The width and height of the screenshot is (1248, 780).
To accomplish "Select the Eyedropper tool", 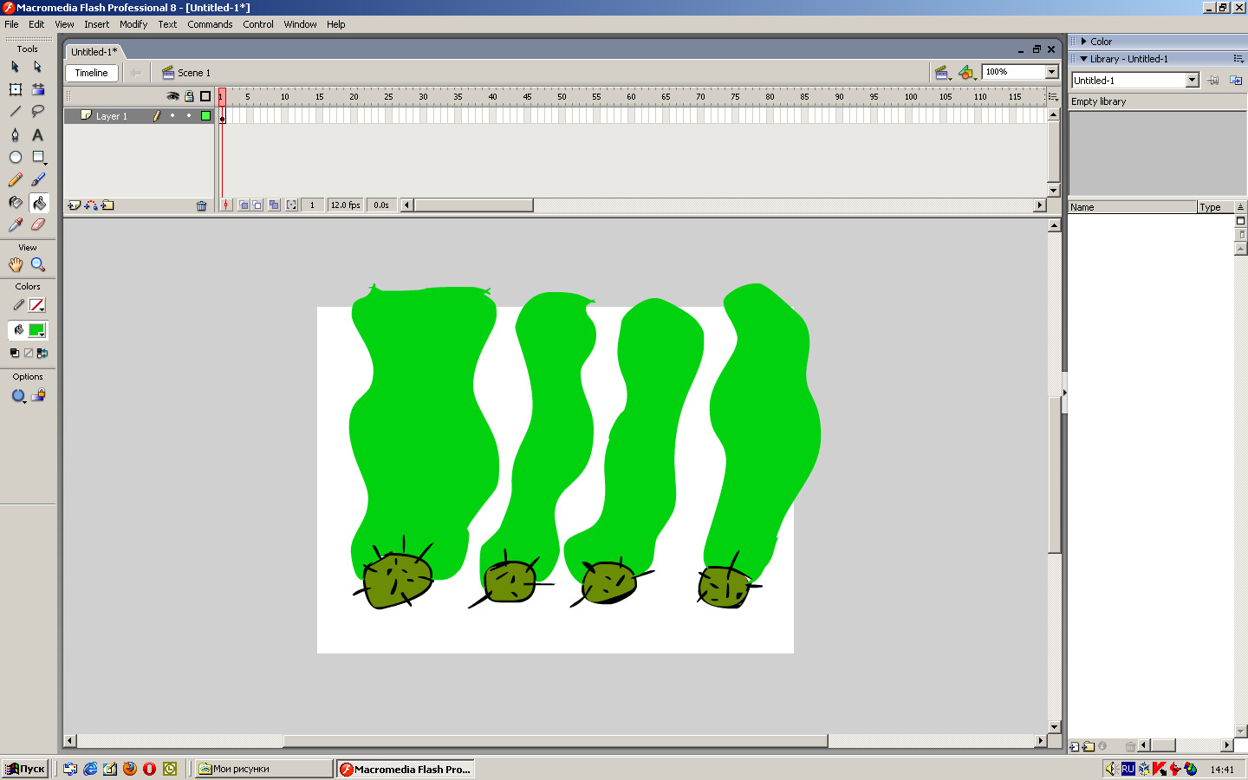I will 15,224.
